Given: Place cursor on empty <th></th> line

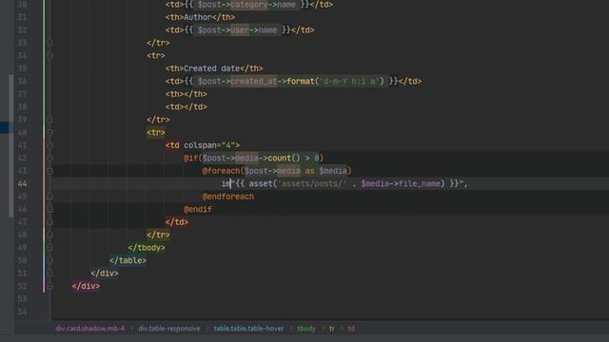Looking at the screenshot, I should click(x=187, y=94).
